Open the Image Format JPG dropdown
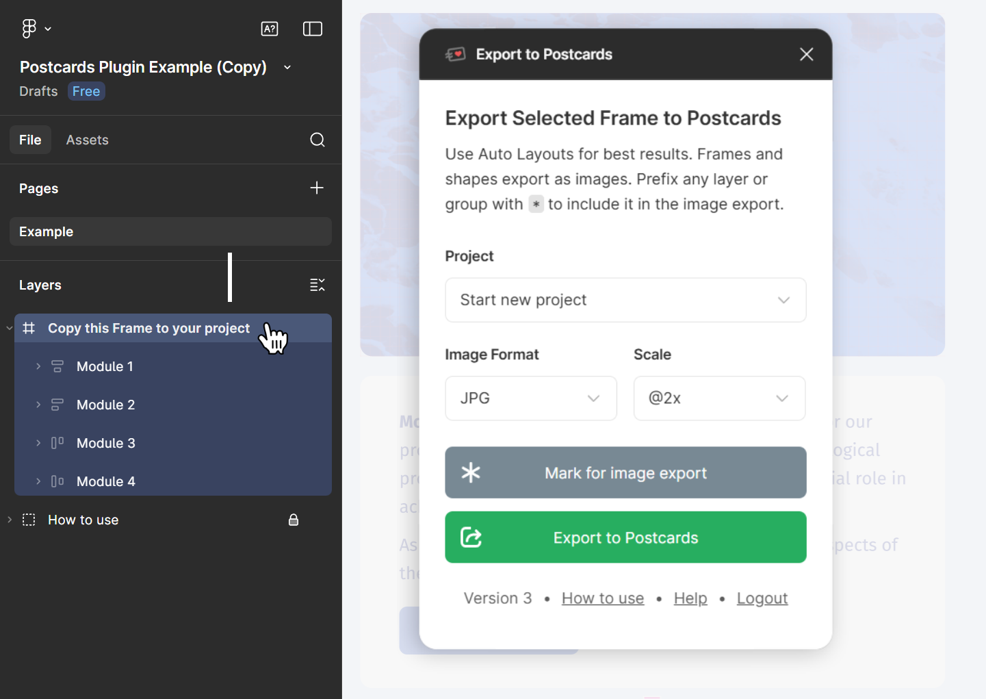 pyautogui.click(x=531, y=398)
